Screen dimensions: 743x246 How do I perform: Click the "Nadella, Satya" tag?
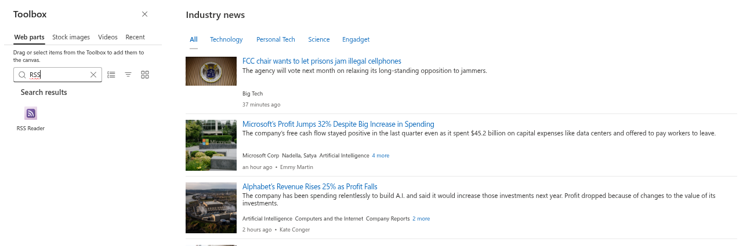pyautogui.click(x=299, y=156)
